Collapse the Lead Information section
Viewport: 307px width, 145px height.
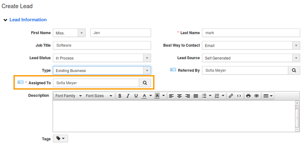coord(6,20)
